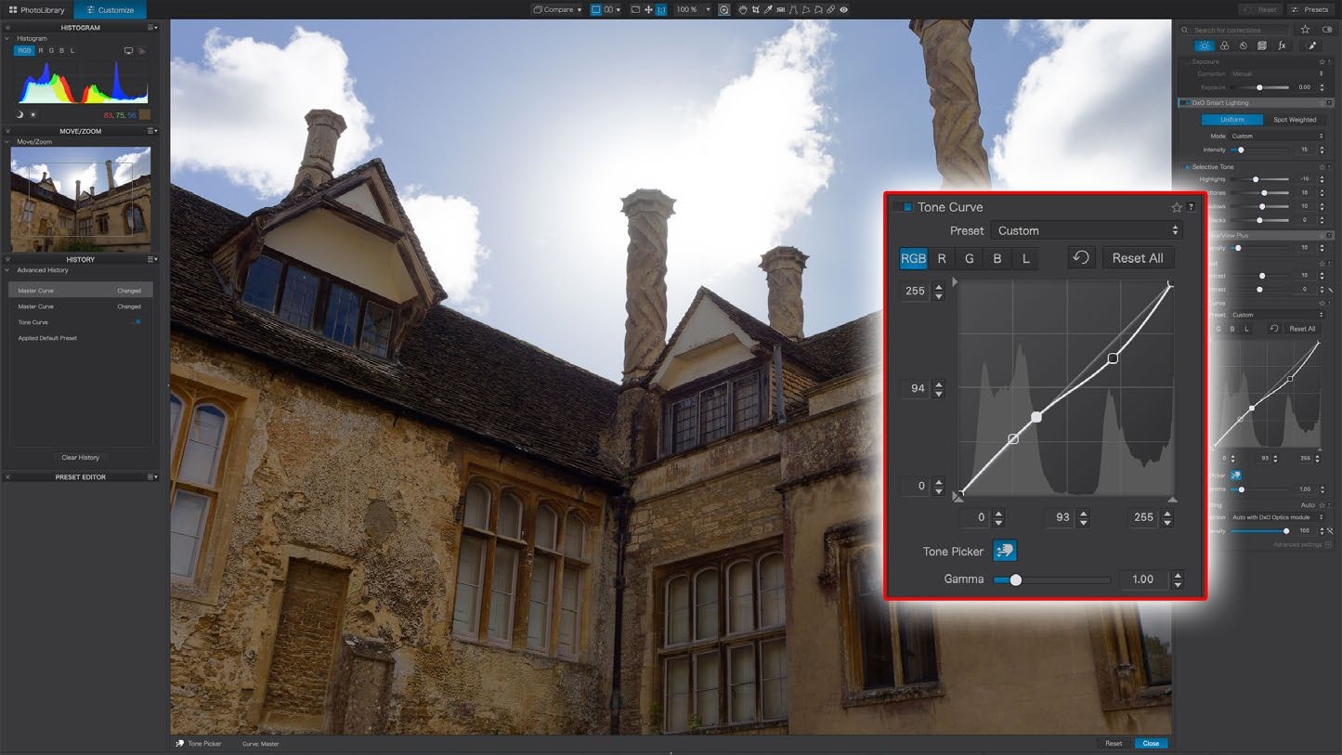This screenshot has height=755, width=1342.
Task: Open the 100 % zoom level dropdown
Action: (x=692, y=9)
